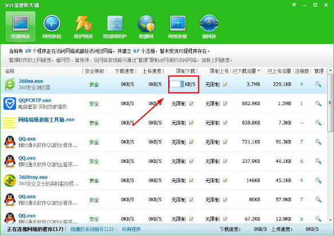Click the manage wrench for 网络编辑超级工具箱.exe
This screenshot has height=236, width=334.
pos(318,123)
